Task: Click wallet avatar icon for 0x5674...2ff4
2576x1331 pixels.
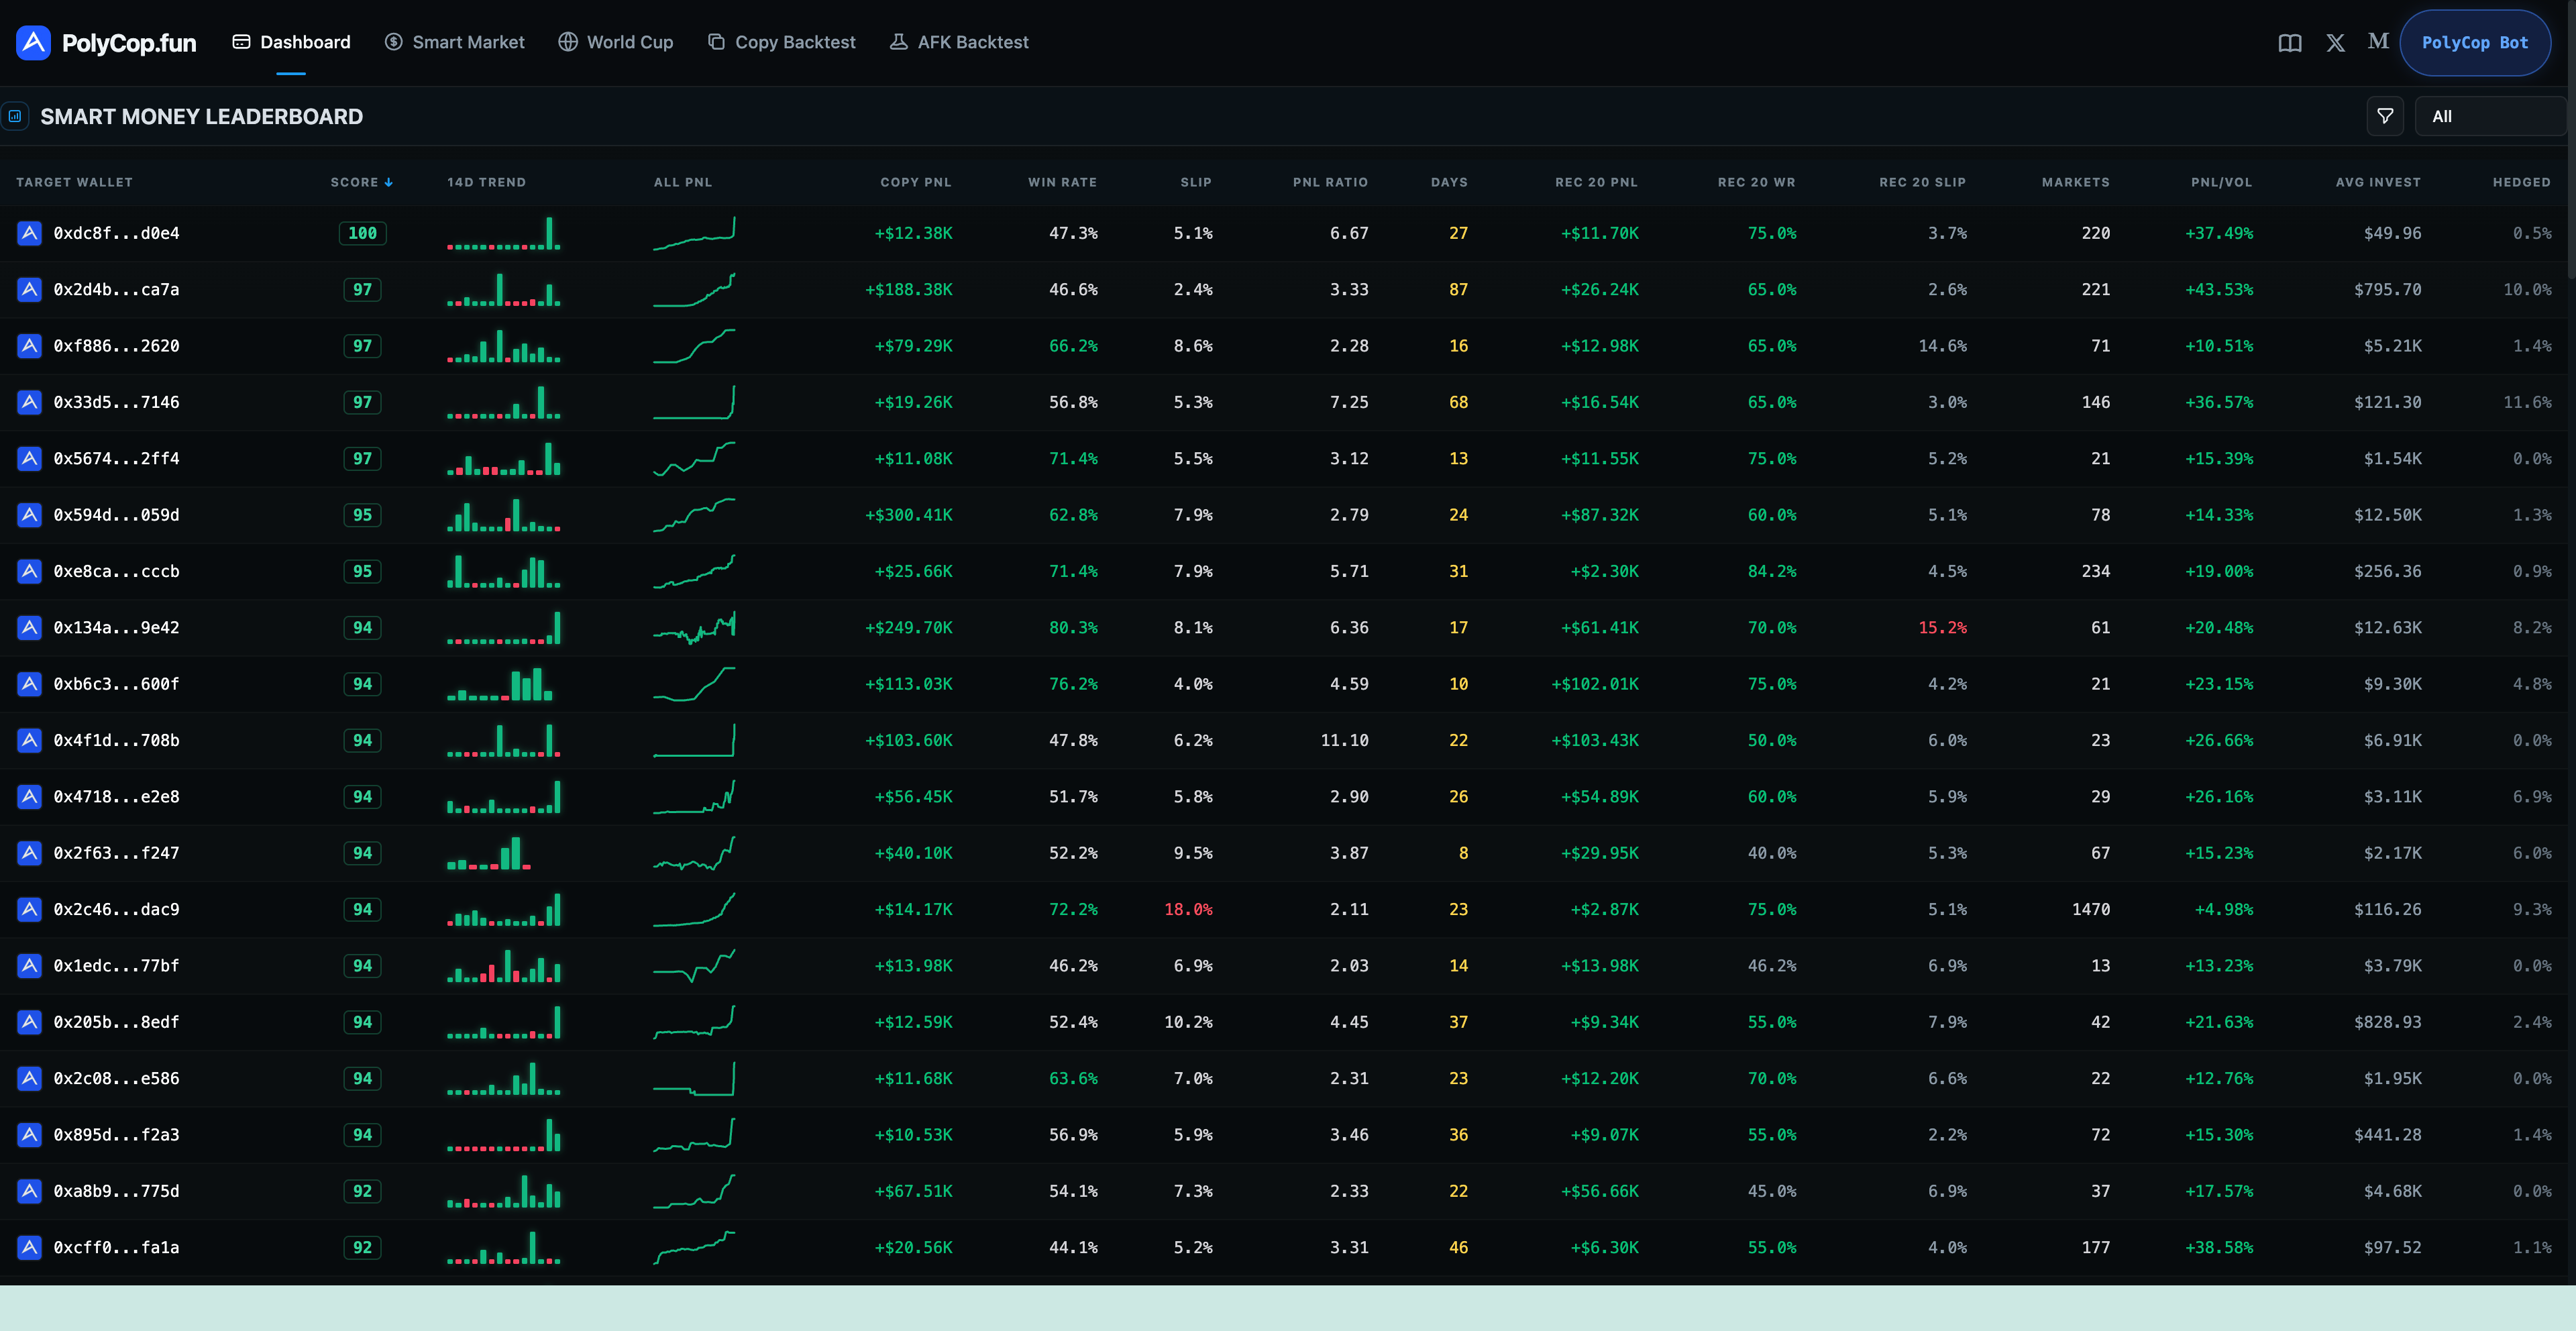Action: pos(30,458)
